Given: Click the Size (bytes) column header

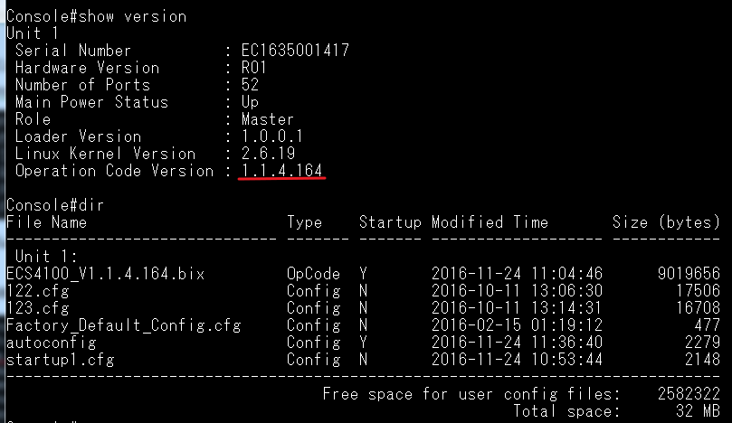Looking at the screenshot, I should click(666, 222).
